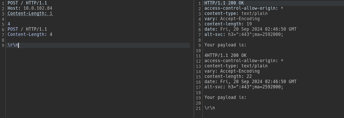Click line number 9 in request gutter
The image size is (344, 118).
[3, 45]
